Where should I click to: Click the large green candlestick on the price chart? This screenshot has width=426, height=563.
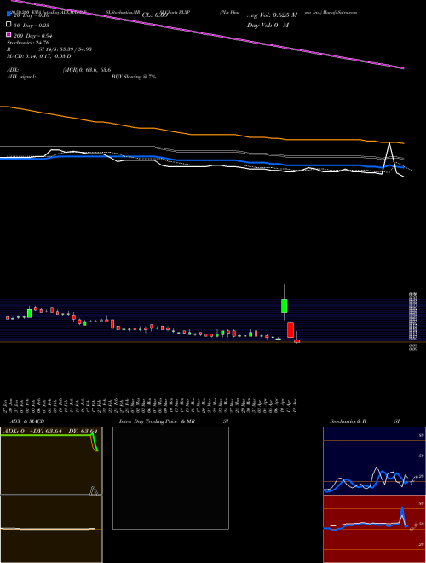coord(284,306)
